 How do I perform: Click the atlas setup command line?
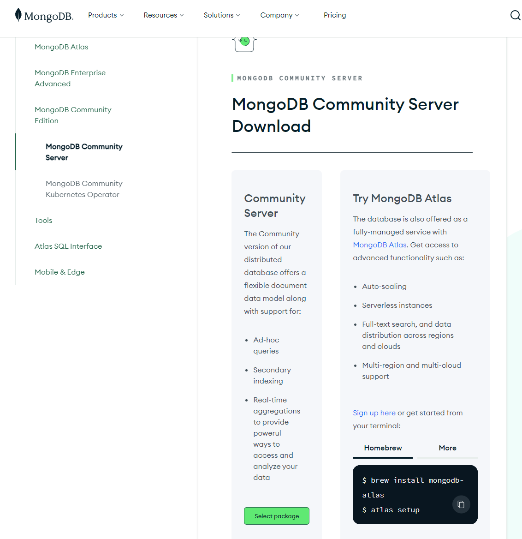point(391,510)
